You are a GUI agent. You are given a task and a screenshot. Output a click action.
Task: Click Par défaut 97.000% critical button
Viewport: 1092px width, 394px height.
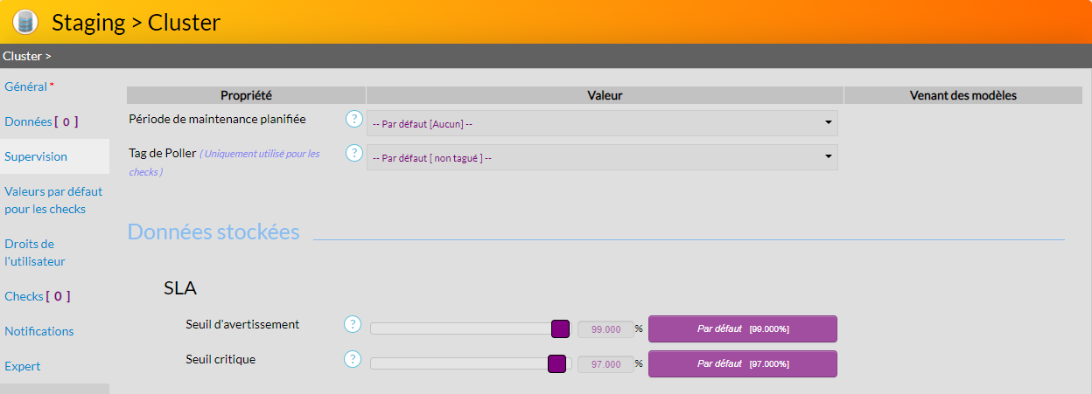point(742,363)
